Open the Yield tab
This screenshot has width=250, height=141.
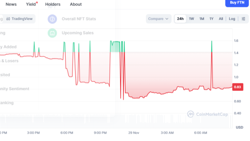(31, 4)
